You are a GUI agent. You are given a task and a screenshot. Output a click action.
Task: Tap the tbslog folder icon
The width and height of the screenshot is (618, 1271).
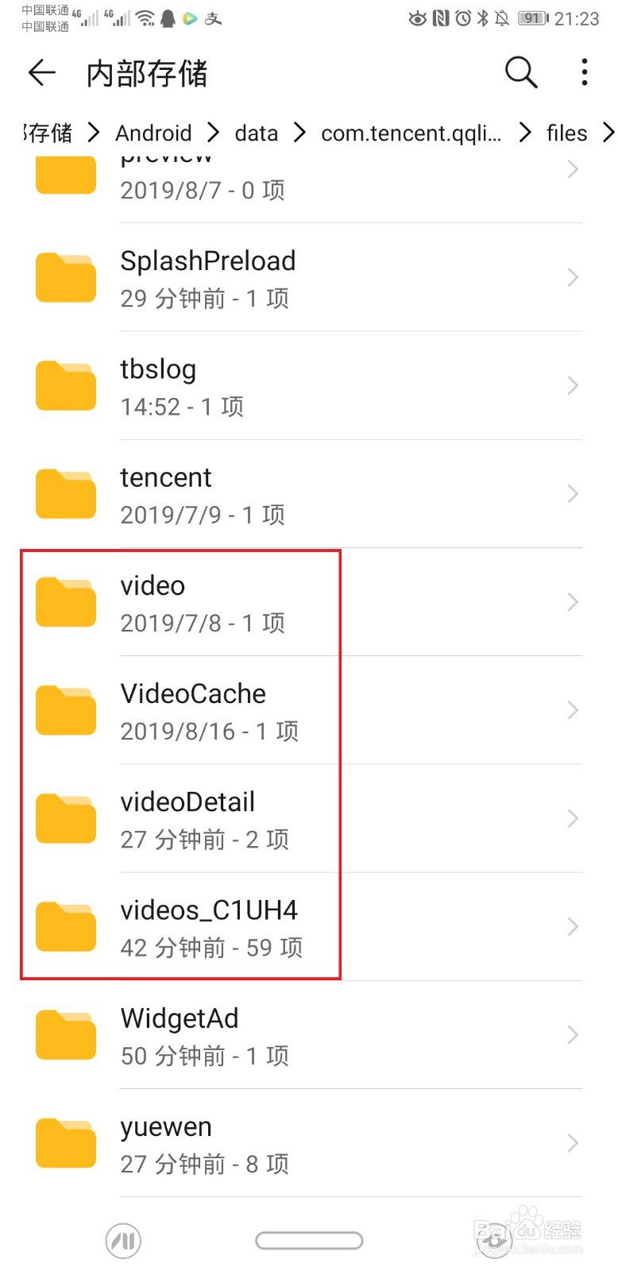(x=66, y=385)
